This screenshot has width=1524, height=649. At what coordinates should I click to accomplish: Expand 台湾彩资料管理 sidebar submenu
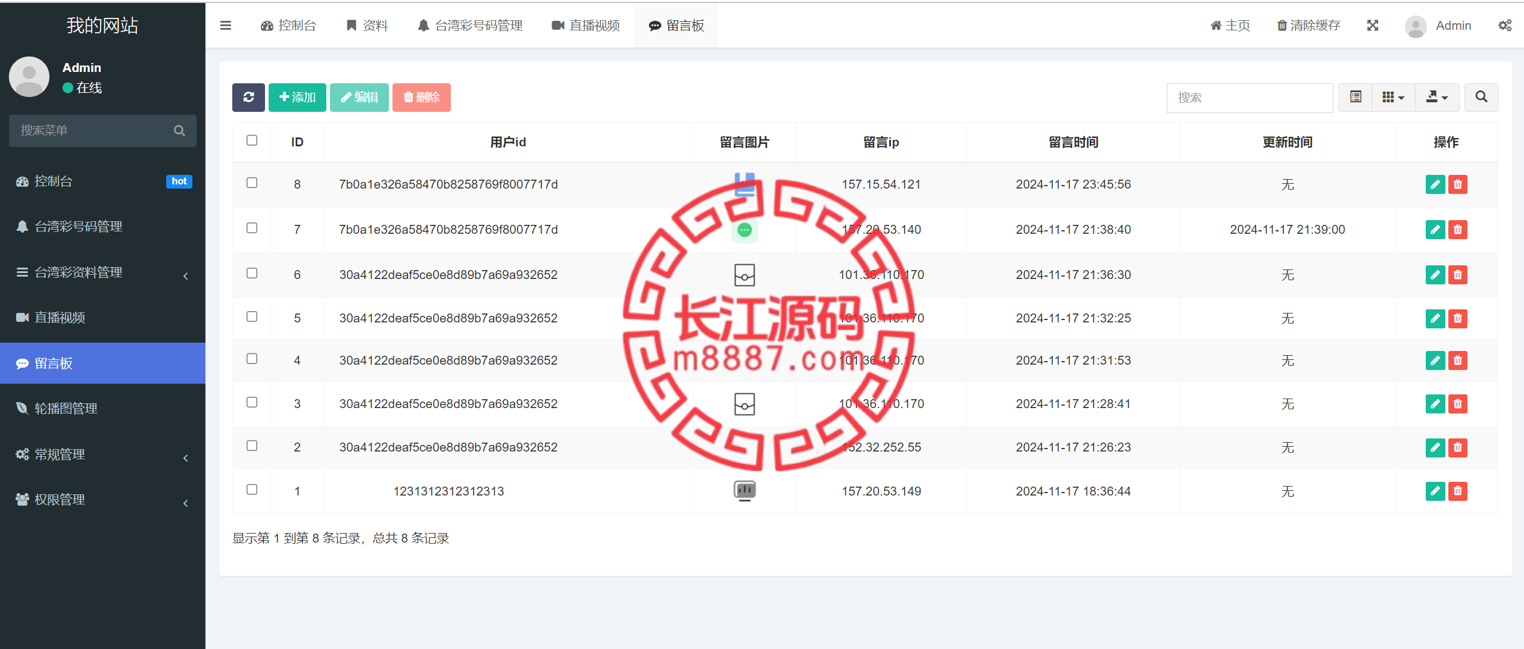[102, 272]
